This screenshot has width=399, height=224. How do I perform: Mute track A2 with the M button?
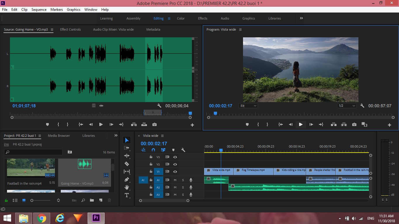[175, 187]
